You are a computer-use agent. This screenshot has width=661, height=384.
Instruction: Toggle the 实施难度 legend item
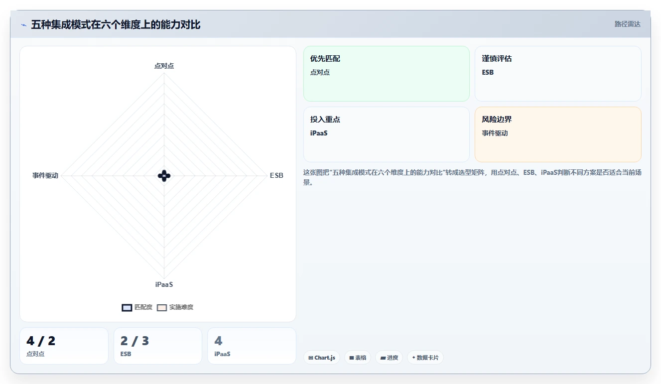coord(175,307)
